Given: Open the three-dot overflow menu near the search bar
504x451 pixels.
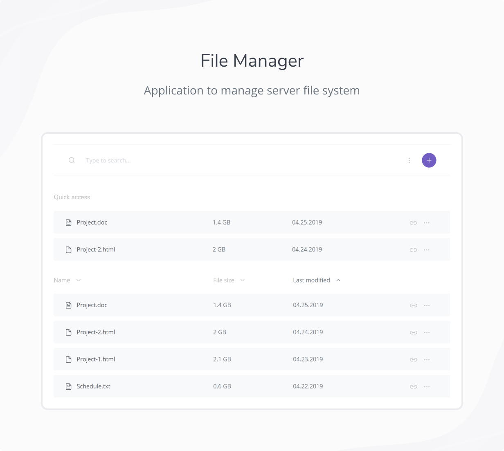Looking at the screenshot, I should [409, 160].
